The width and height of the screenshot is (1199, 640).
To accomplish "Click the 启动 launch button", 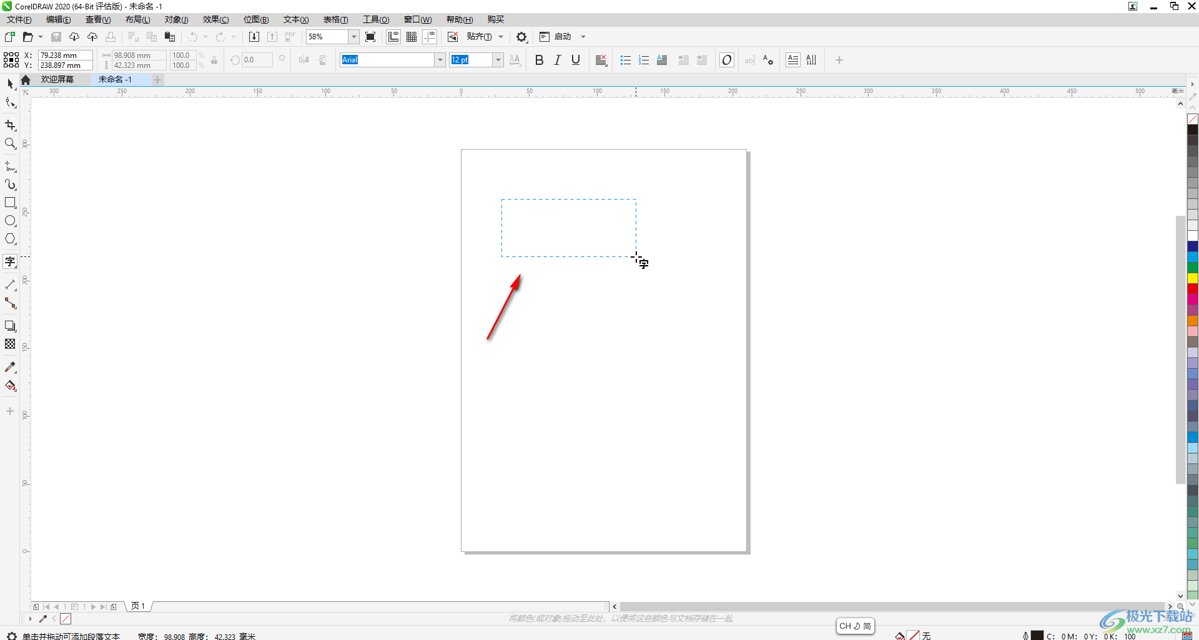I will [555, 37].
